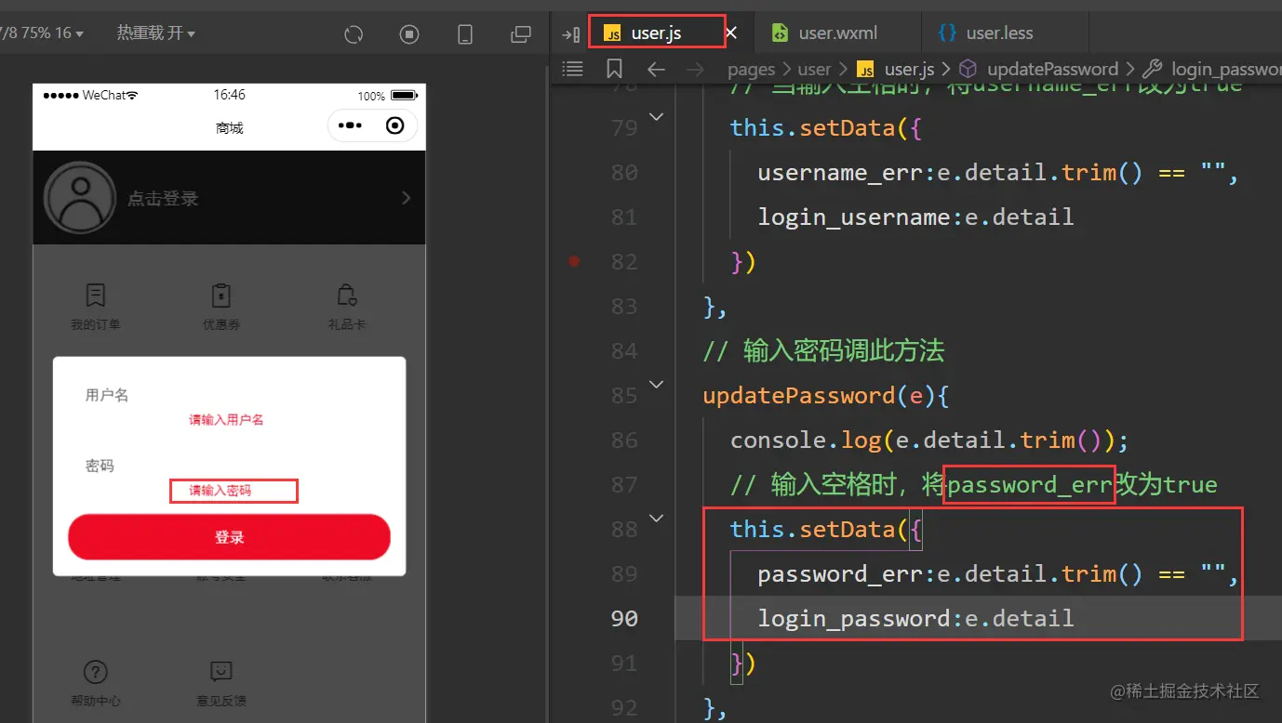This screenshot has width=1282, height=723.
Task: Open the mini program three-dots capsule menu
Action: [350, 125]
